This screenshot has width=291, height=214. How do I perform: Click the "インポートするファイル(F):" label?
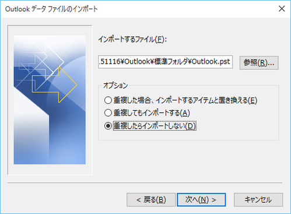coord(132,40)
